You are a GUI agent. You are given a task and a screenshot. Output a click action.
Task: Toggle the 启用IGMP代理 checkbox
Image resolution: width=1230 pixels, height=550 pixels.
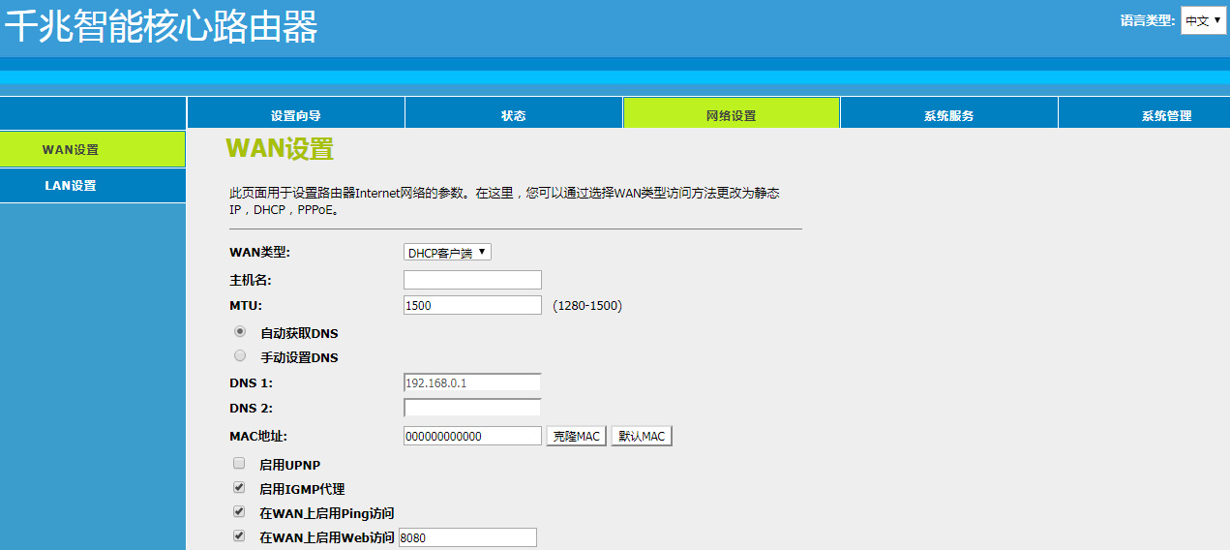[239, 488]
